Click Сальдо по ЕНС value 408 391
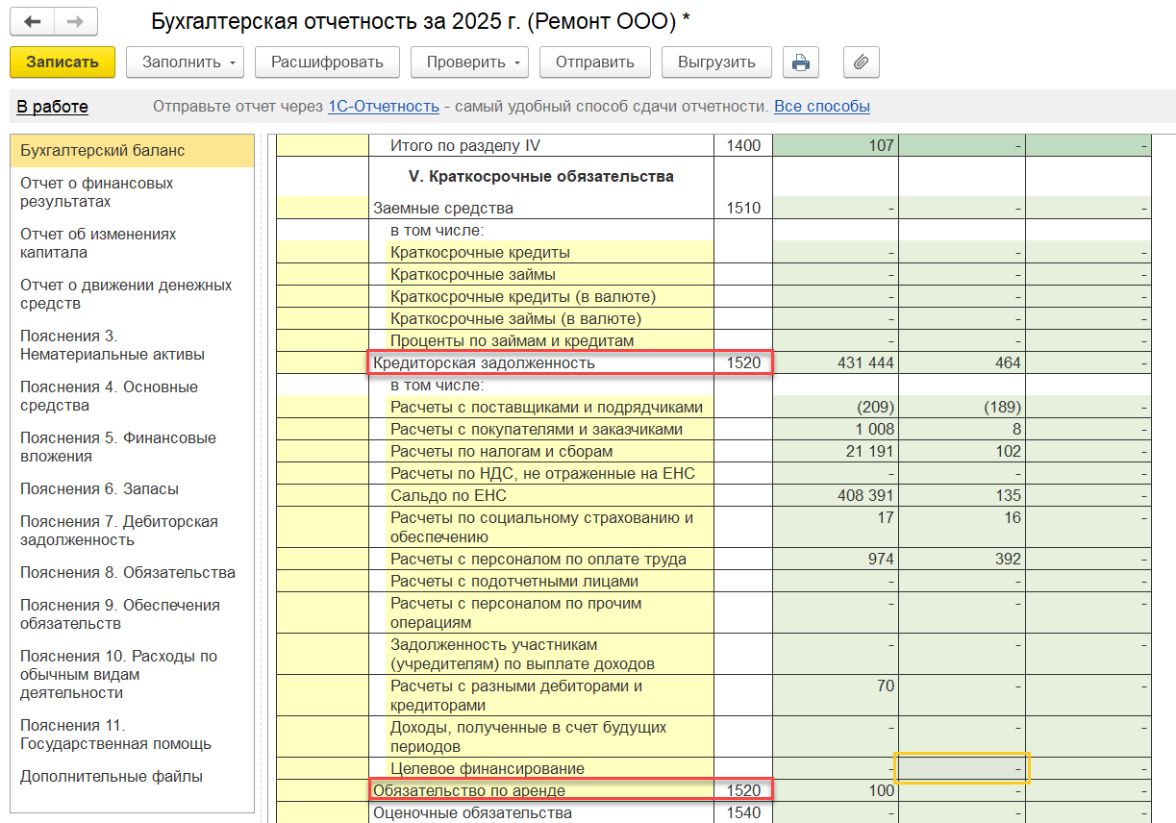1176x823 pixels. pyautogui.click(x=836, y=496)
